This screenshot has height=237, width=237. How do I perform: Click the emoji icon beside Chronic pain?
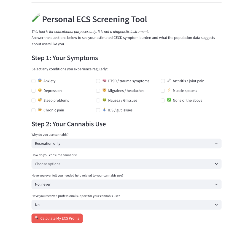tap(39, 110)
